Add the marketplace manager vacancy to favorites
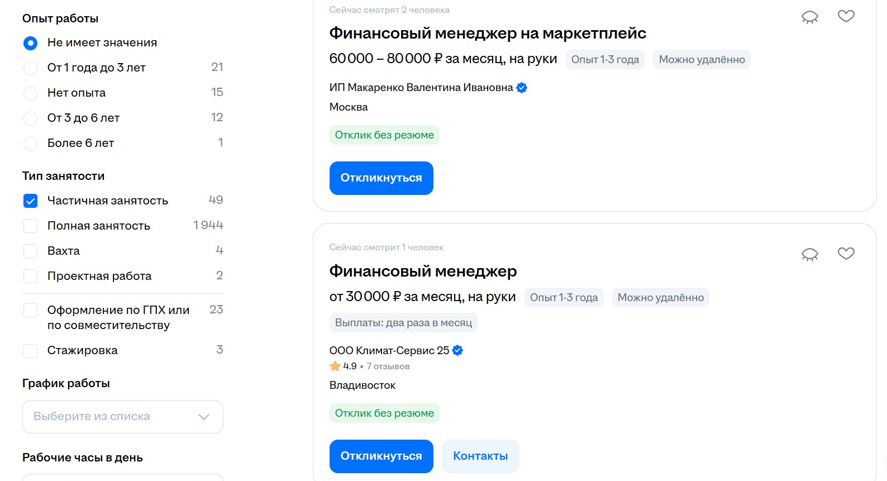This screenshot has height=481, width=887. (x=846, y=17)
